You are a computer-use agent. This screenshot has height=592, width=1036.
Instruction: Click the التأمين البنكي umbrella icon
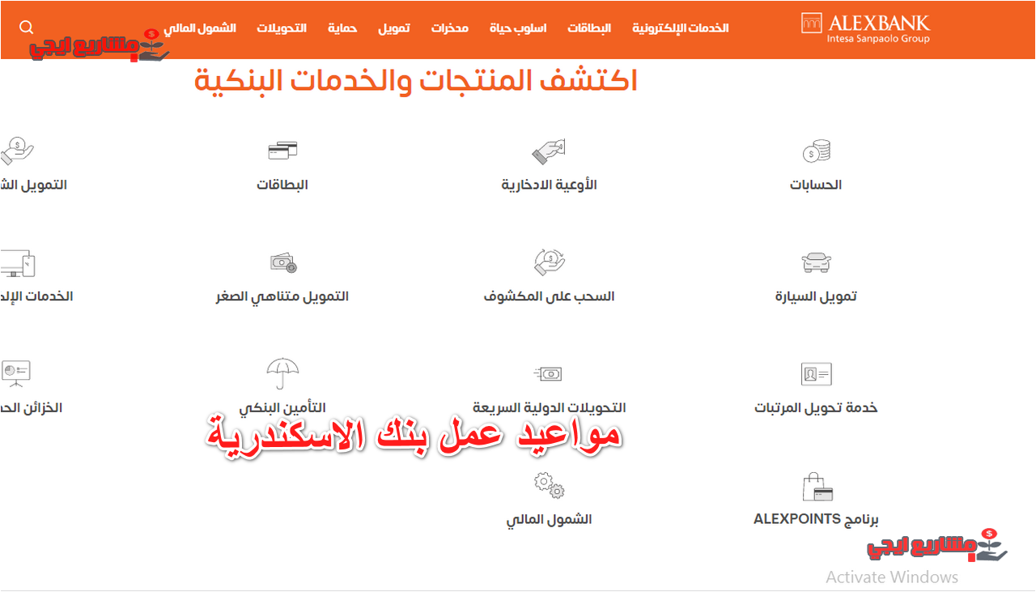[x=282, y=373]
